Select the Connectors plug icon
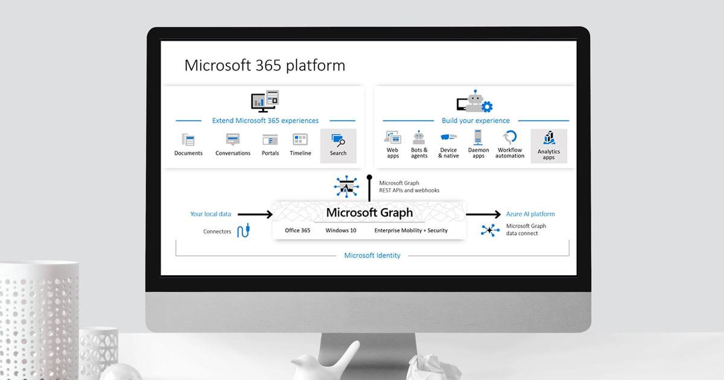 [x=244, y=230]
